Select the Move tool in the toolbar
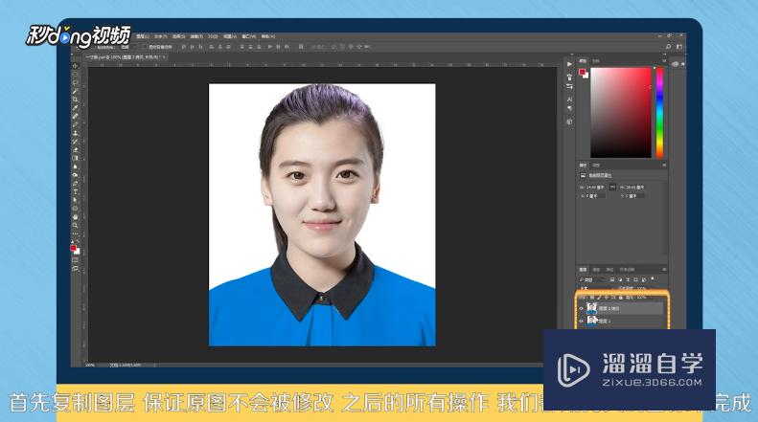 coord(76,66)
